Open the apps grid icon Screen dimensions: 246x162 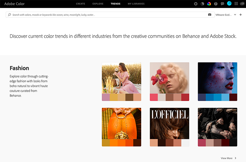(236, 4)
